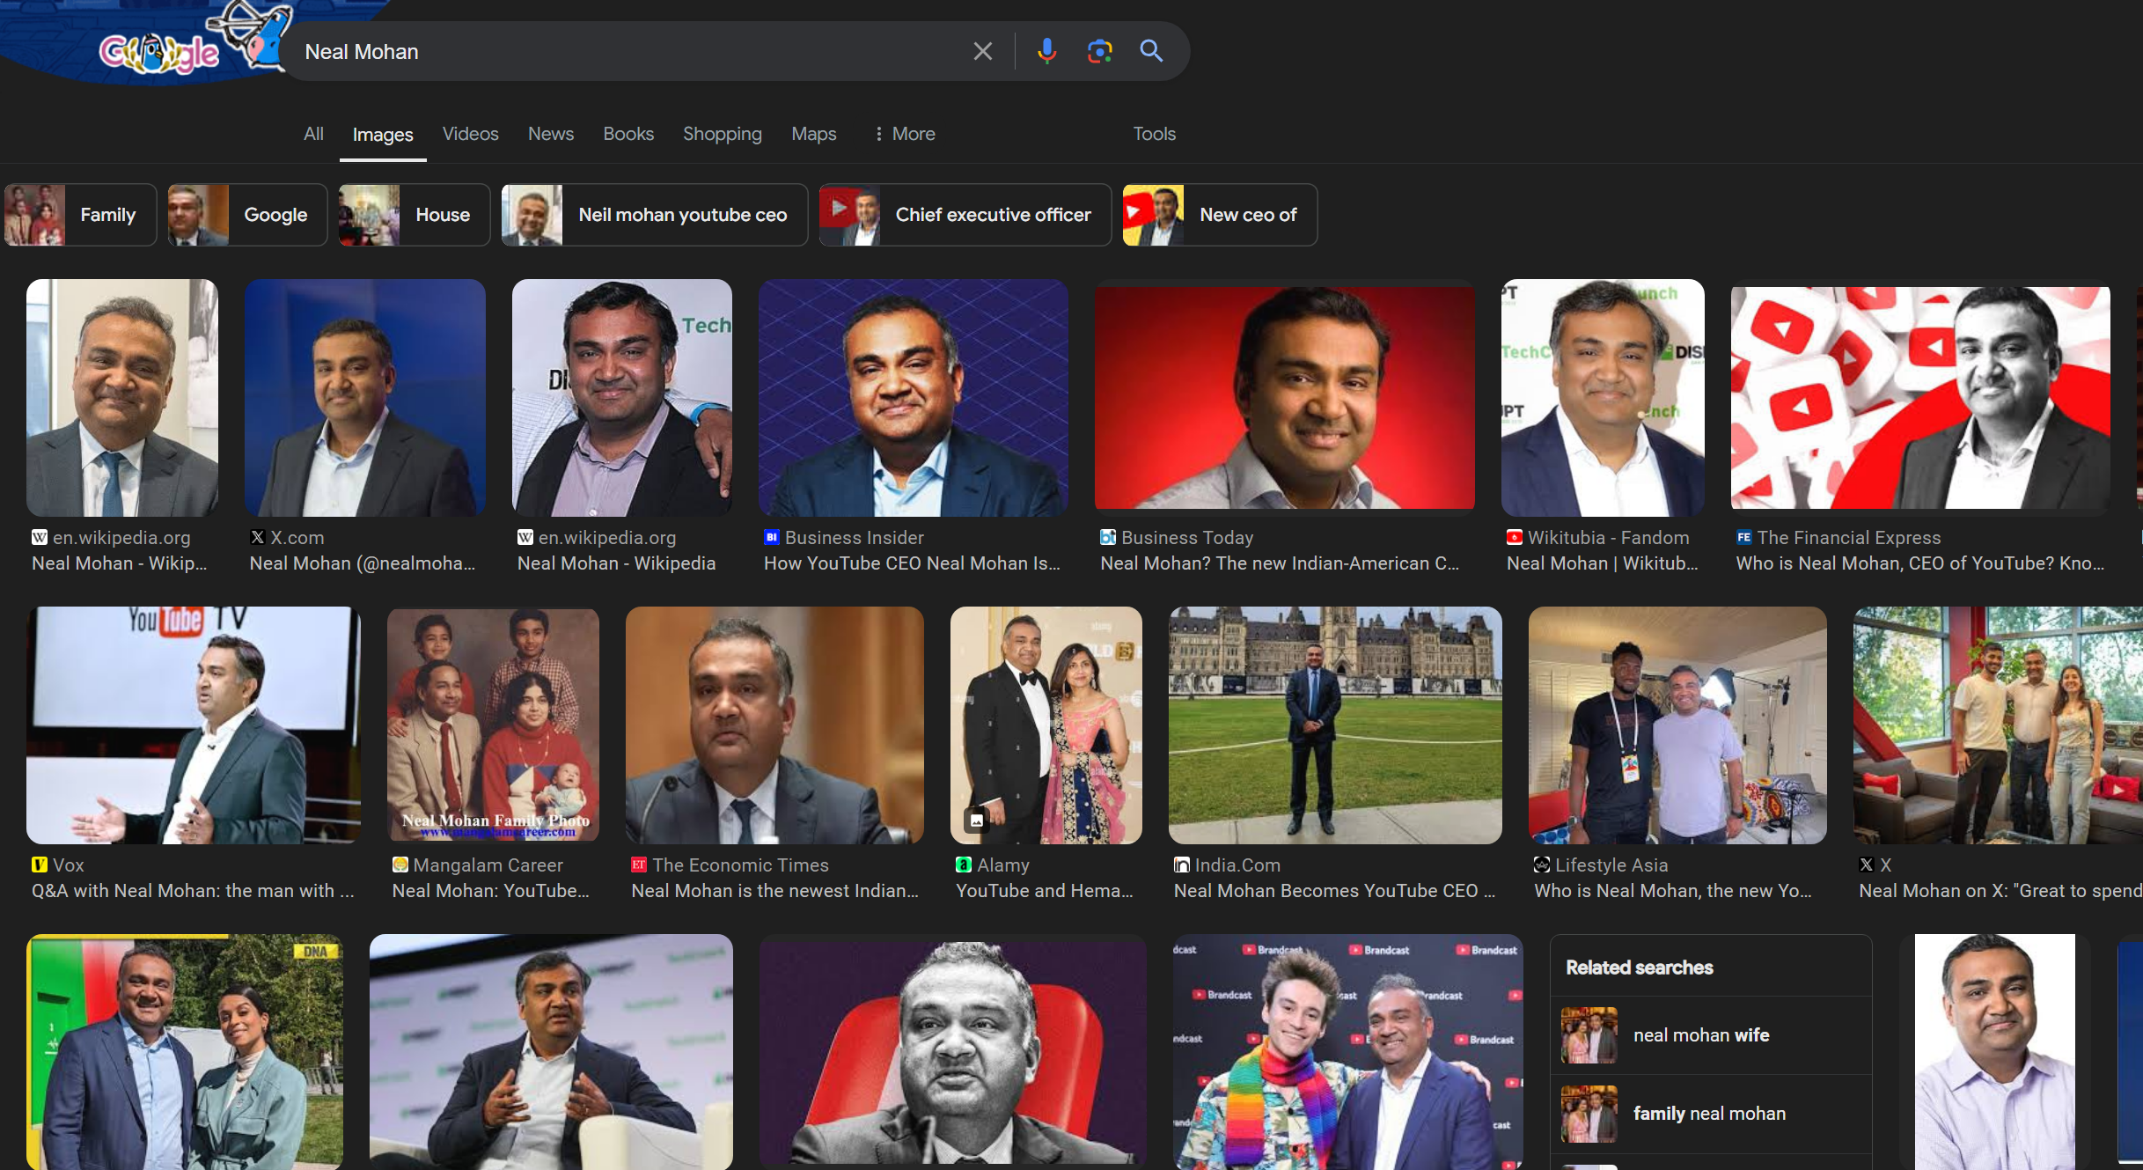Click the Vox source favicon
The image size is (2143, 1170).
click(x=40, y=865)
